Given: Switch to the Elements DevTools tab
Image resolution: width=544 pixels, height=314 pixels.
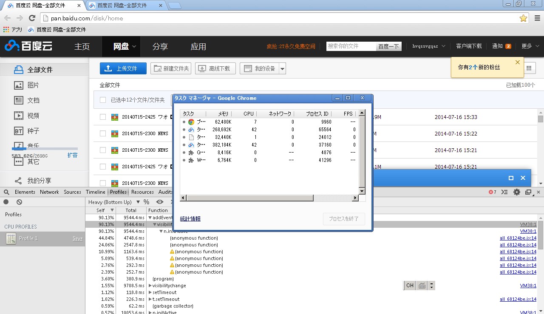Looking at the screenshot, I should (x=25, y=192).
